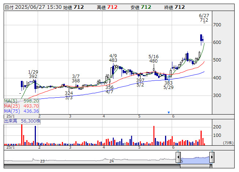The width and height of the screenshot is (239, 172).
Task: Click the 383 5/29 low label
Action: coord(168,85)
